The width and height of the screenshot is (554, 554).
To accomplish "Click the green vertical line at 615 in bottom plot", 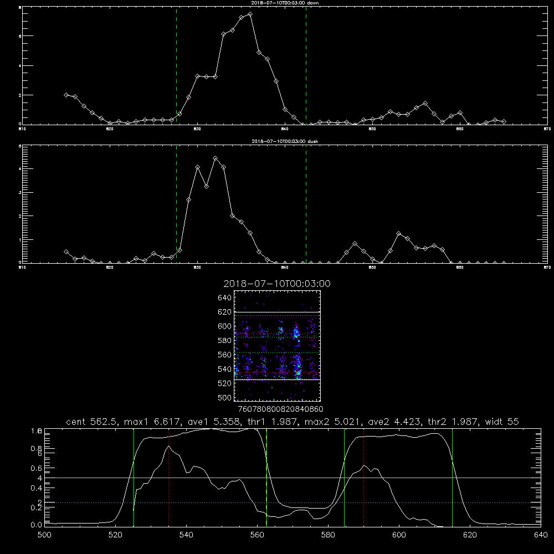I will tap(452, 478).
